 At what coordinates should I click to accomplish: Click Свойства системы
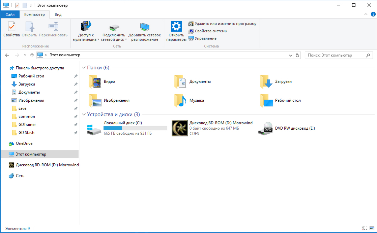[211, 31]
